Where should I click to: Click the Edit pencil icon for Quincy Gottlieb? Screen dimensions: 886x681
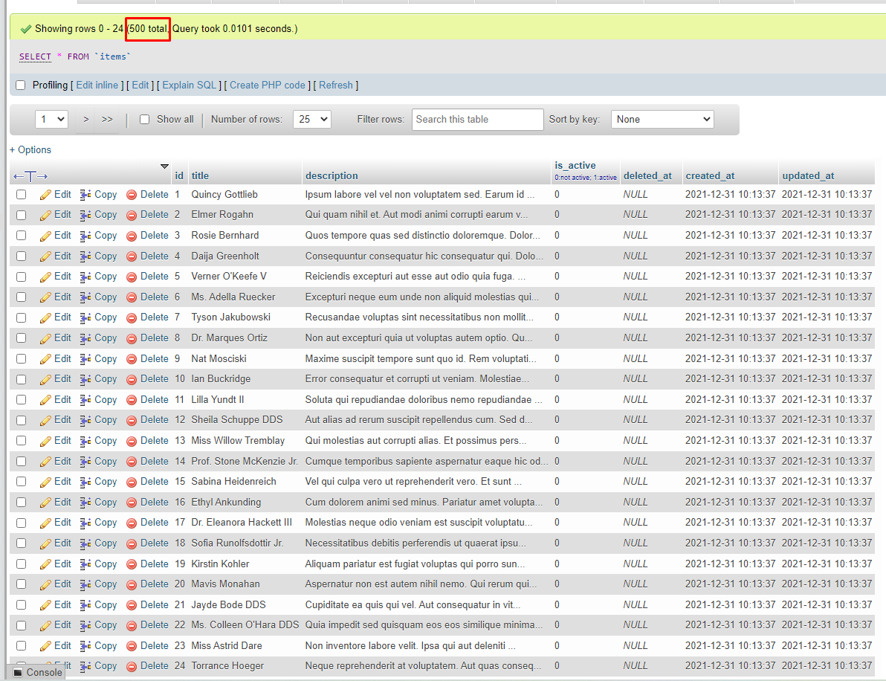click(x=45, y=195)
